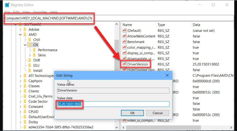Open the File menu
The width and height of the screenshot is (237, 131).
click(7, 12)
